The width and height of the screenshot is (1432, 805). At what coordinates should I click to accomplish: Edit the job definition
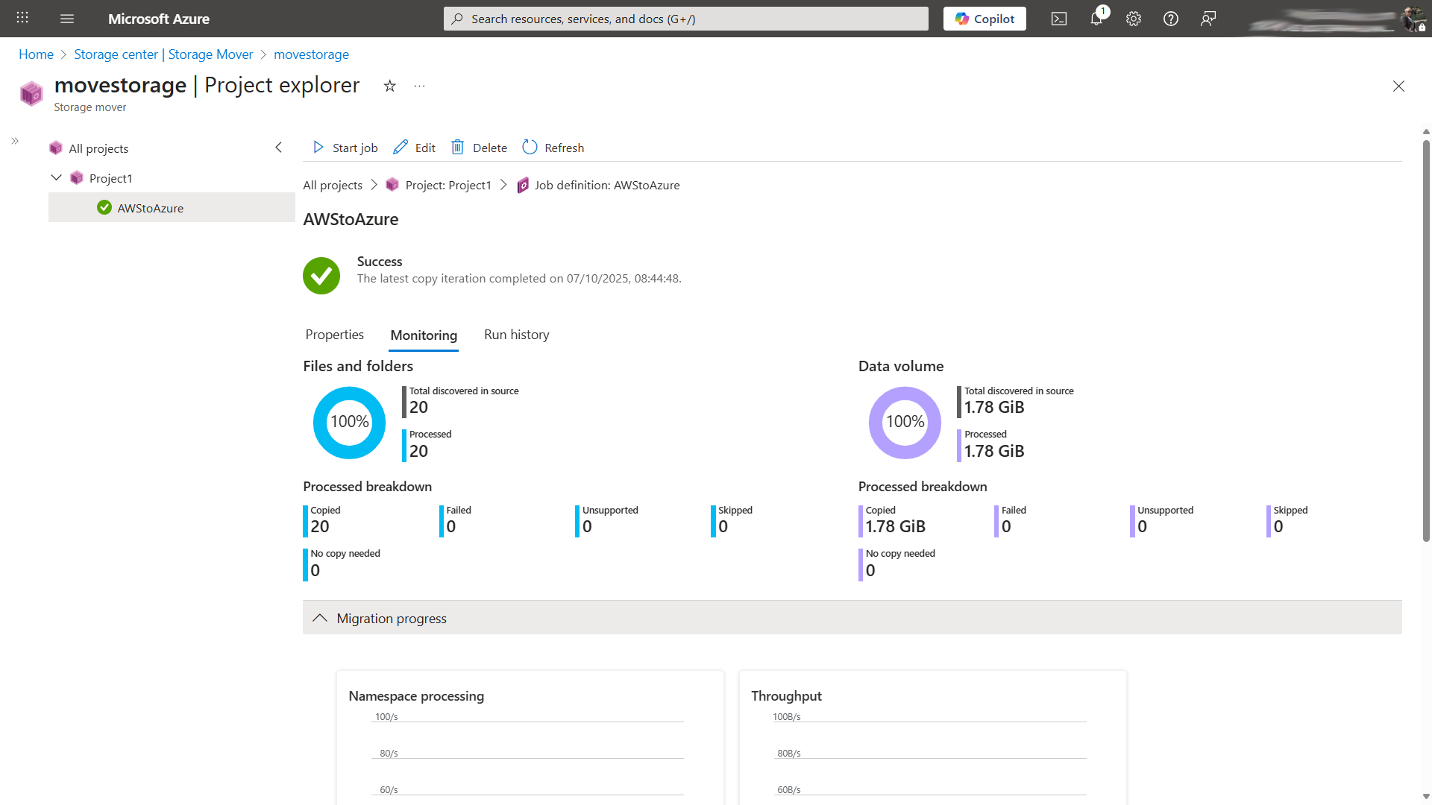point(414,148)
